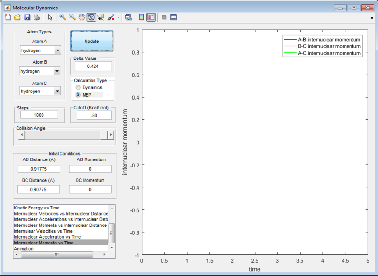Click the green momentum line in the plot
The image size is (378, 276).
coord(255,142)
